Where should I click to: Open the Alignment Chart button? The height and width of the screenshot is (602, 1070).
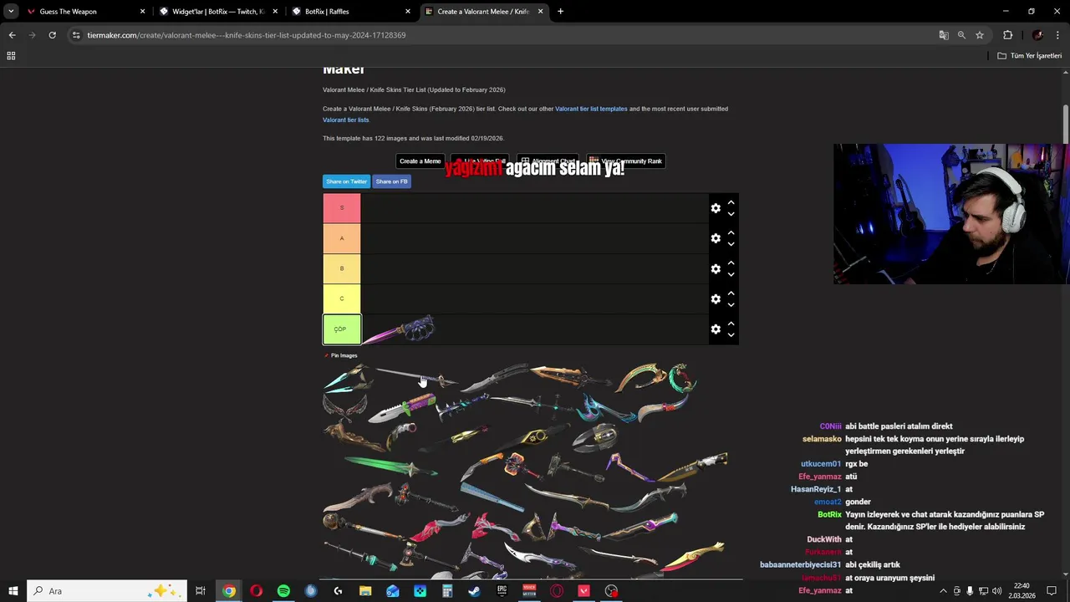click(x=548, y=161)
